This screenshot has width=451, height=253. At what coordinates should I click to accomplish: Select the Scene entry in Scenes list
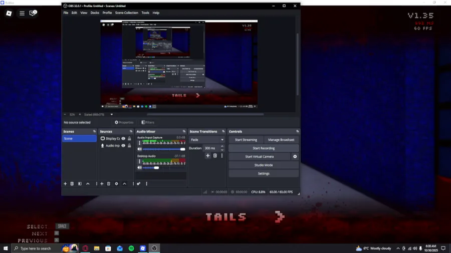pos(79,138)
